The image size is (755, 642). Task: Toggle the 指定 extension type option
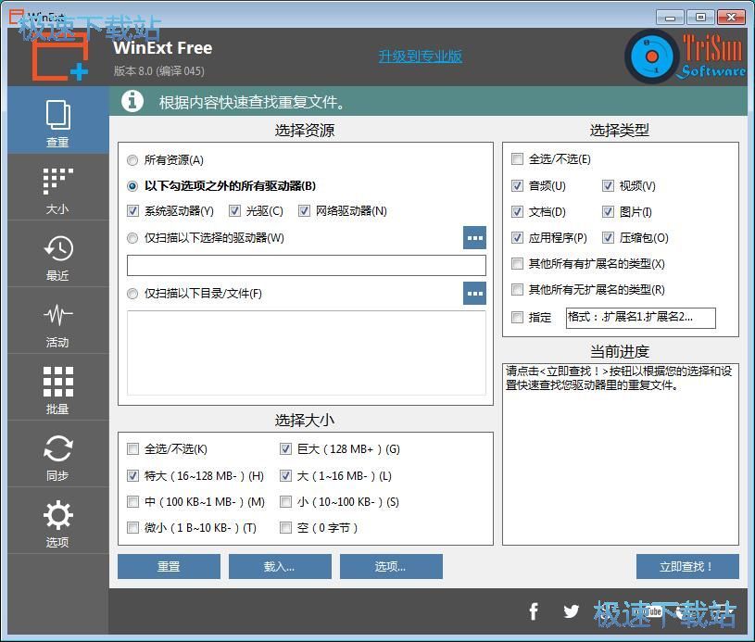click(517, 318)
